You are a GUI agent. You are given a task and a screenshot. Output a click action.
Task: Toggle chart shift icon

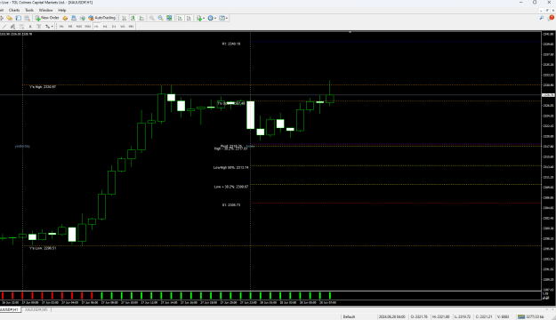coord(189,18)
